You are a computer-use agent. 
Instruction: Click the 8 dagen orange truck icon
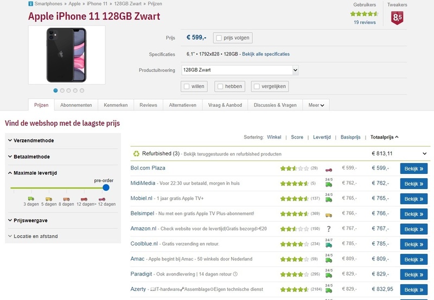tap(66, 199)
